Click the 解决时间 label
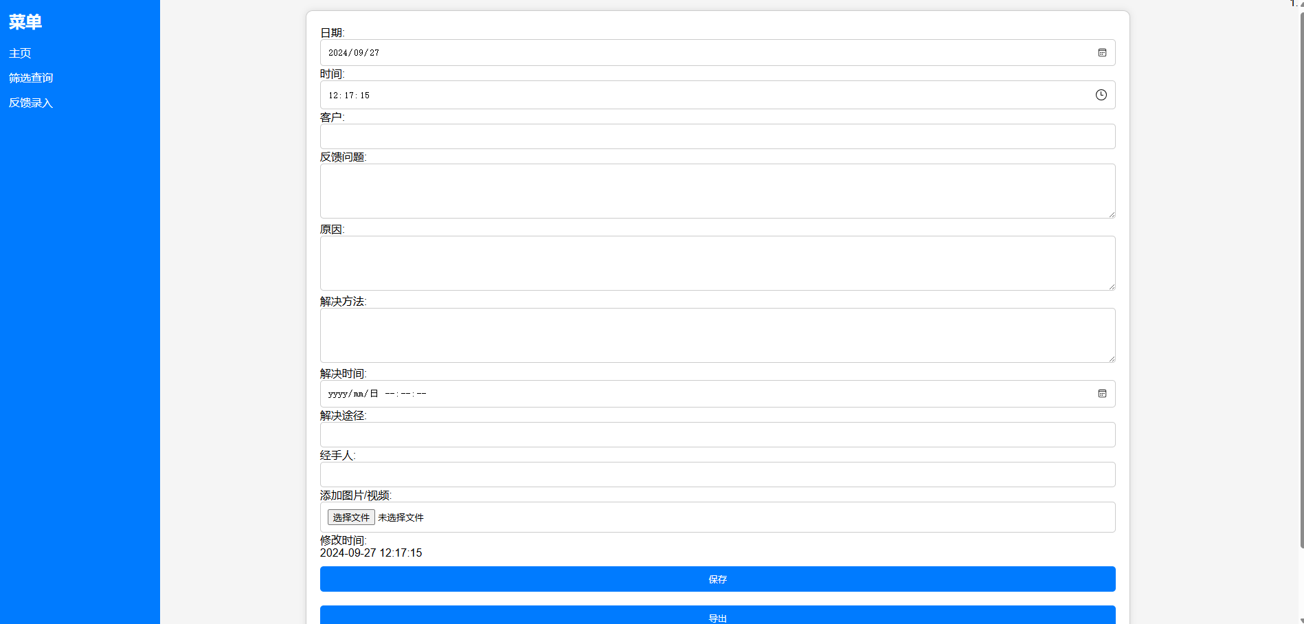This screenshot has width=1304, height=624. pos(344,374)
